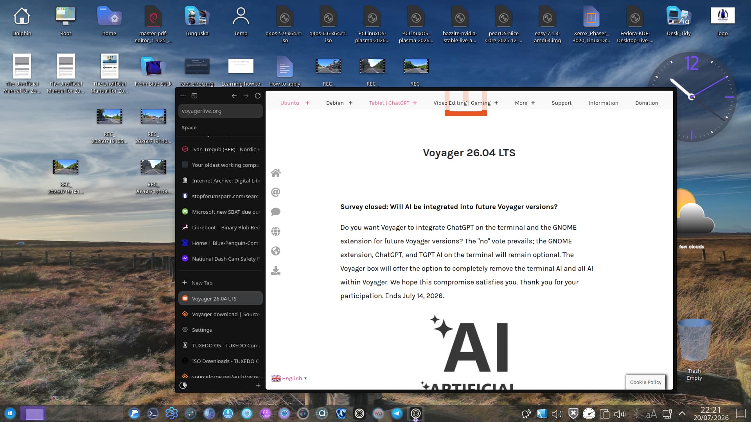Image resolution: width=751 pixels, height=422 pixels.
Task: Switch to Ivan Tregub (BER) tab
Action: point(221,149)
